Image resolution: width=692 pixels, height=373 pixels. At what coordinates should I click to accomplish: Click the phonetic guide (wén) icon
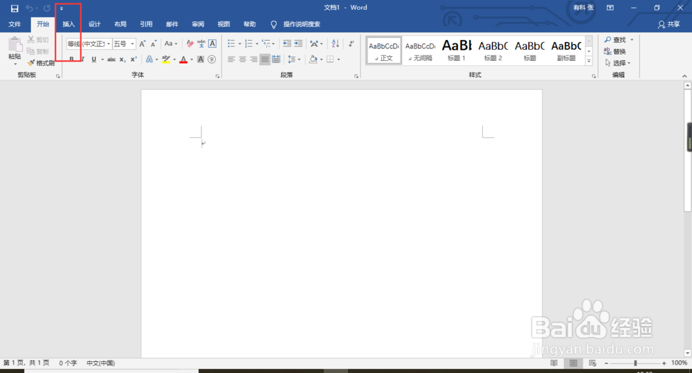[x=201, y=44]
